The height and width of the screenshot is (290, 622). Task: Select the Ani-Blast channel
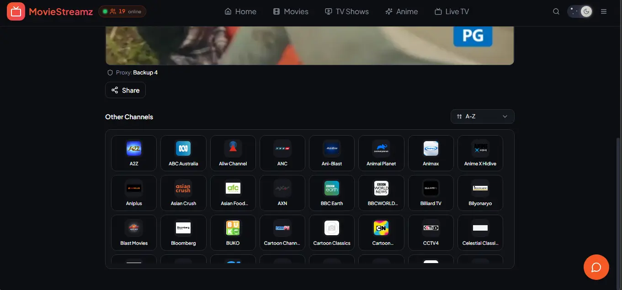[332, 153]
